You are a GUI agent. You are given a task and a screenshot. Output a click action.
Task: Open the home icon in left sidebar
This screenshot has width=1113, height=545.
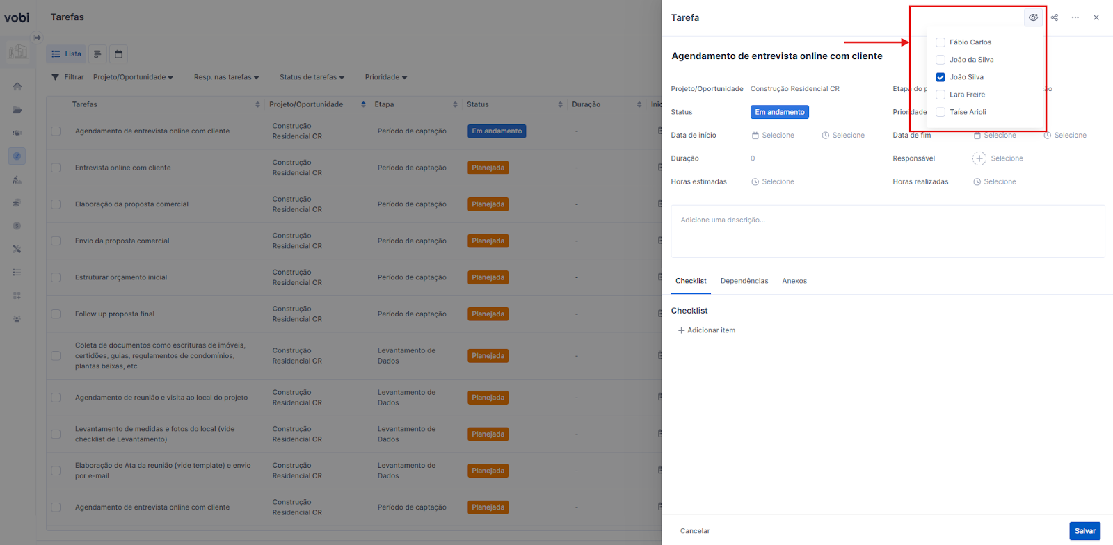(17, 86)
